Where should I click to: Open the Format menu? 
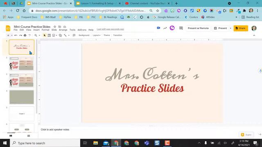click(45, 30)
